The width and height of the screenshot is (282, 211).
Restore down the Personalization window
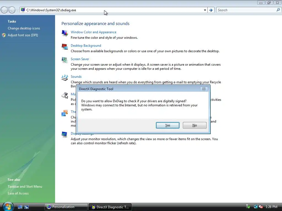click(x=269, y=2)
